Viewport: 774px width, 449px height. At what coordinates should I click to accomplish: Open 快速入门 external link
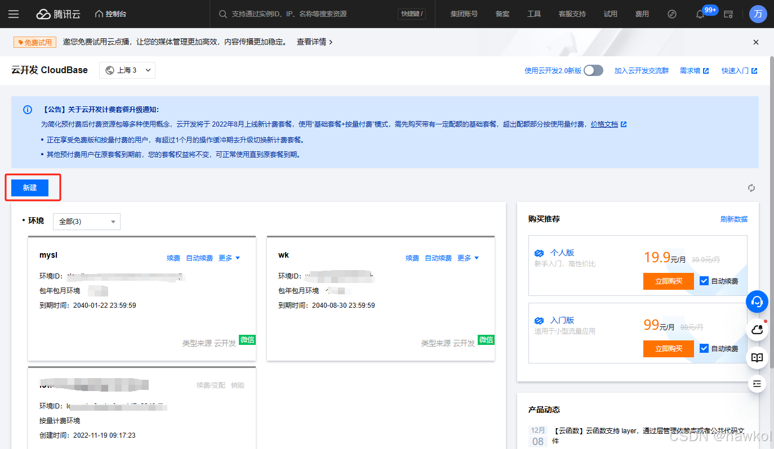(x=739, y=71)
